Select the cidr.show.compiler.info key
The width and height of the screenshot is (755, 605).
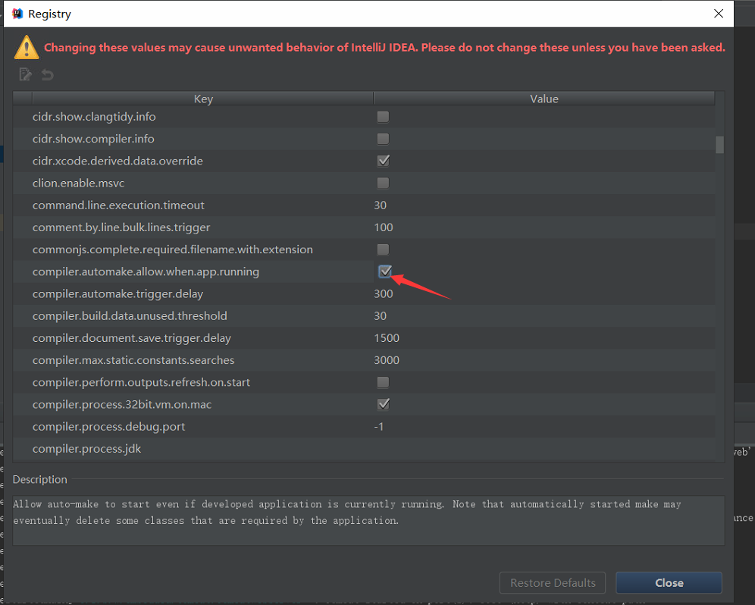coord(93,139)
